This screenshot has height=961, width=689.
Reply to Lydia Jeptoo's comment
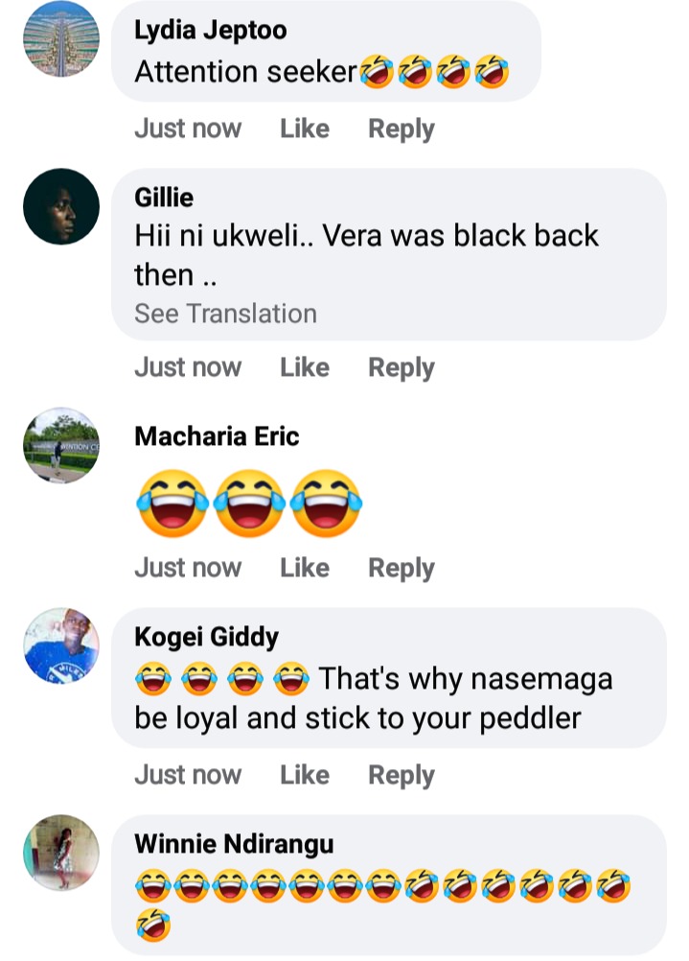pos(402,129)
